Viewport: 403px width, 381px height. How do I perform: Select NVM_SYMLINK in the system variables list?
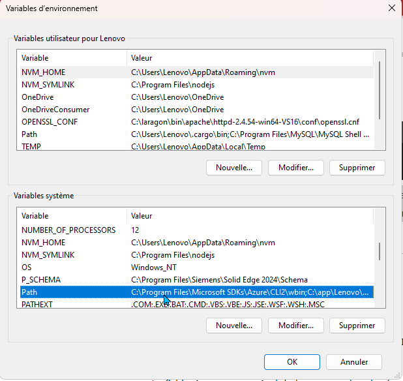click(48, 255)
